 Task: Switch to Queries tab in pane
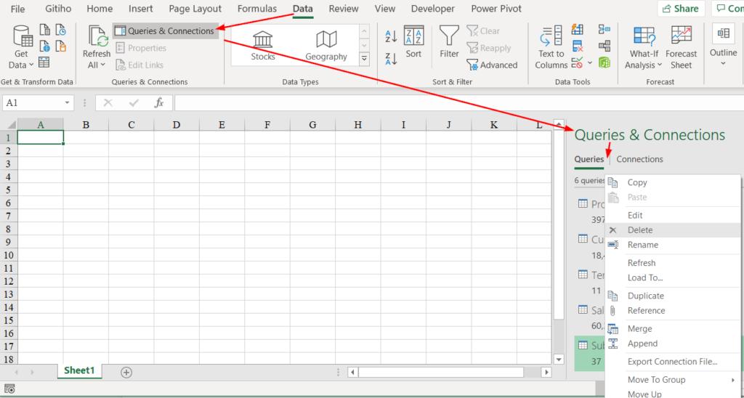click(x=589, y=159)
